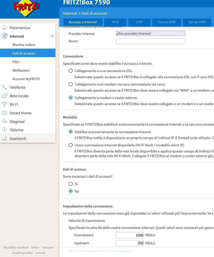Image resolution: width=214 pixels, height=257 pixels.
Task: Select Dati di accesso submenu item
Action: click(x=28, y=53)
